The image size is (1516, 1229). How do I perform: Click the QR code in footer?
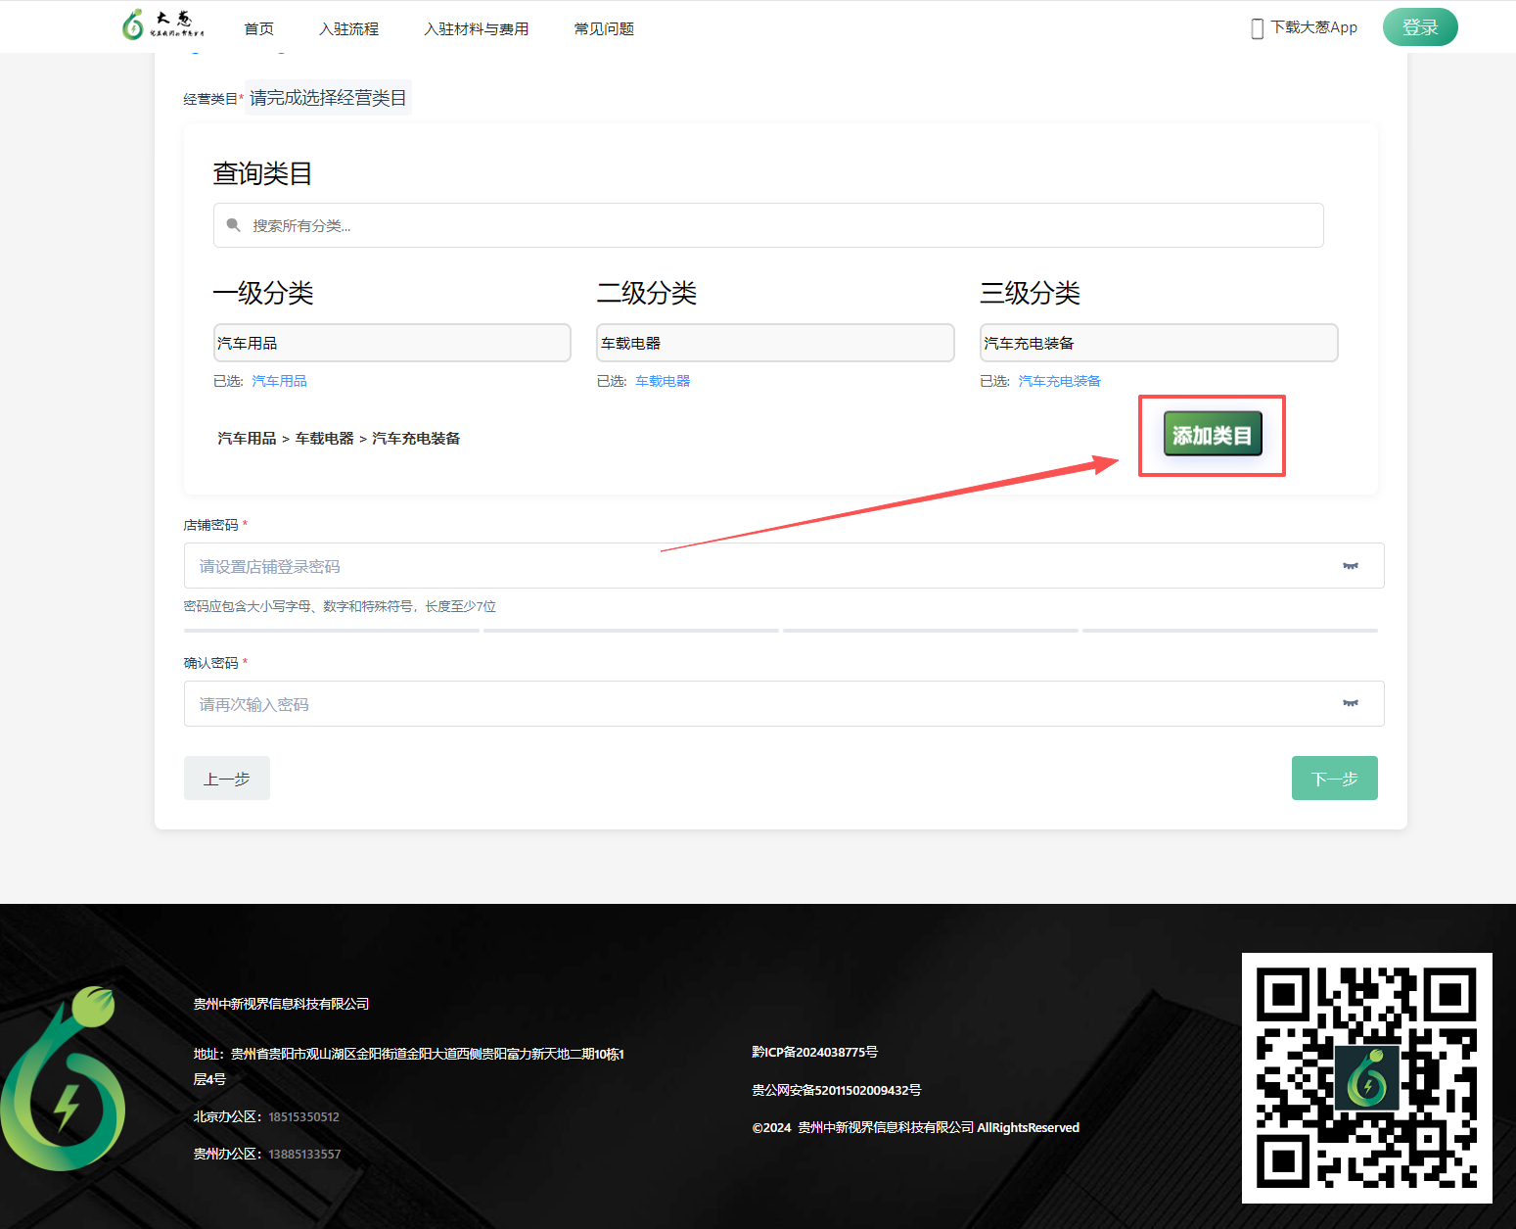point(1366,1077)
